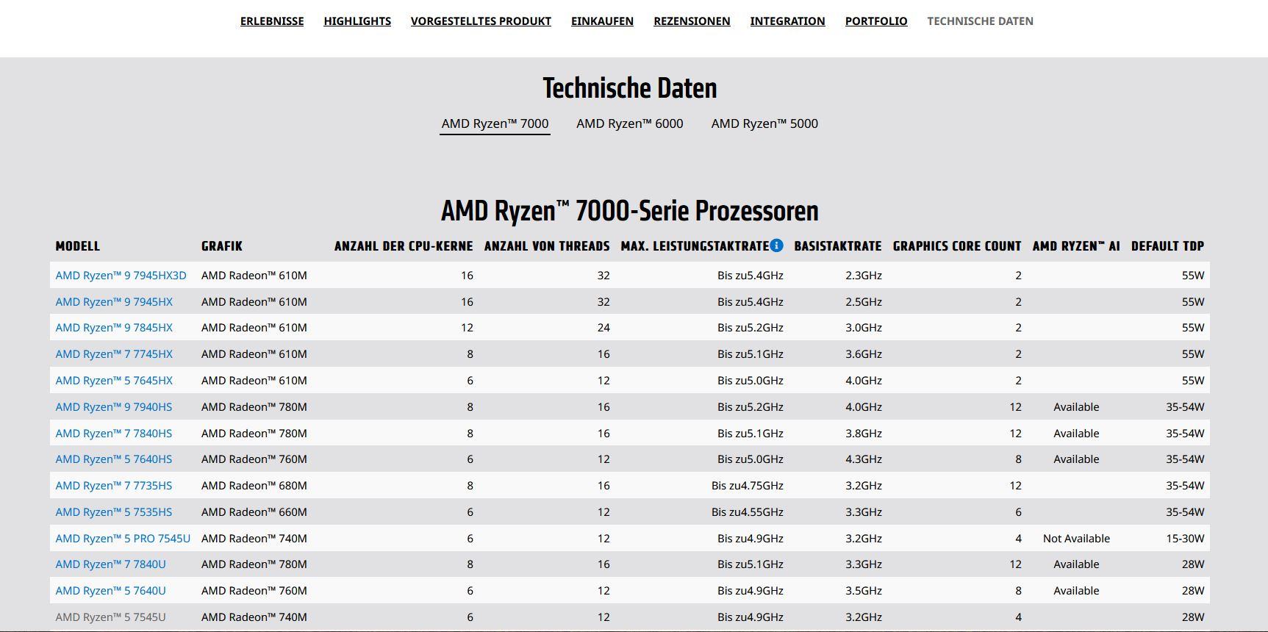
Task: Open the AMD Ryzen 9 7945HX link
Action: click(114, 302)
